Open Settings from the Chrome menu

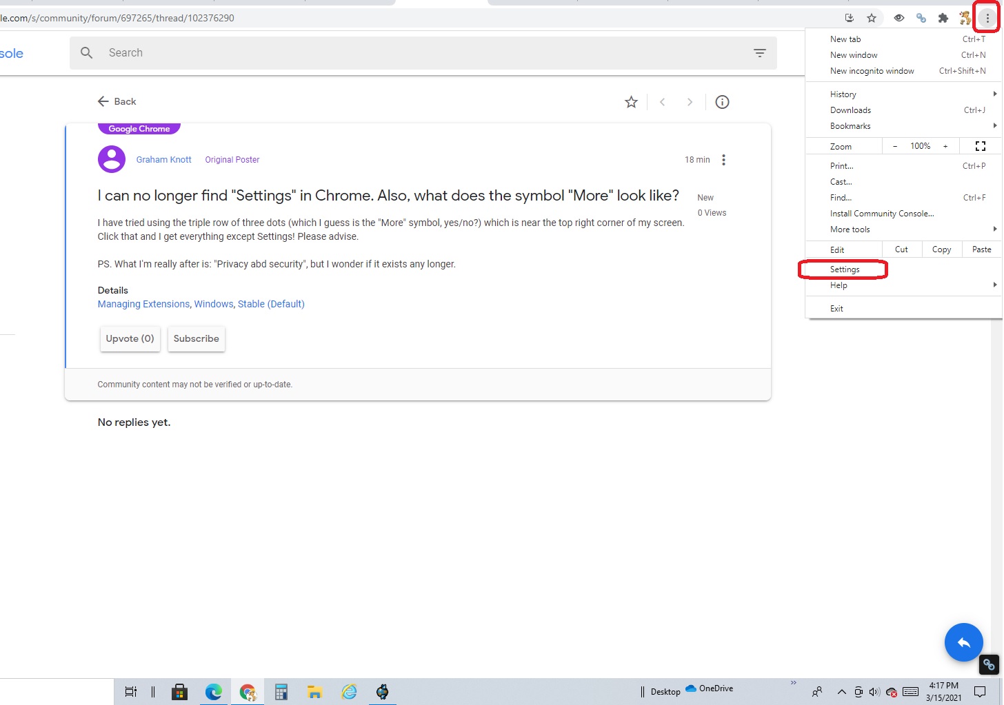903,269
